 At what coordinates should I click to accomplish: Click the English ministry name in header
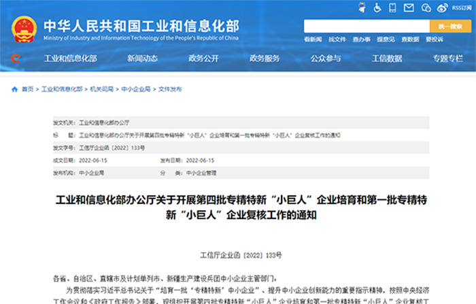141,38
